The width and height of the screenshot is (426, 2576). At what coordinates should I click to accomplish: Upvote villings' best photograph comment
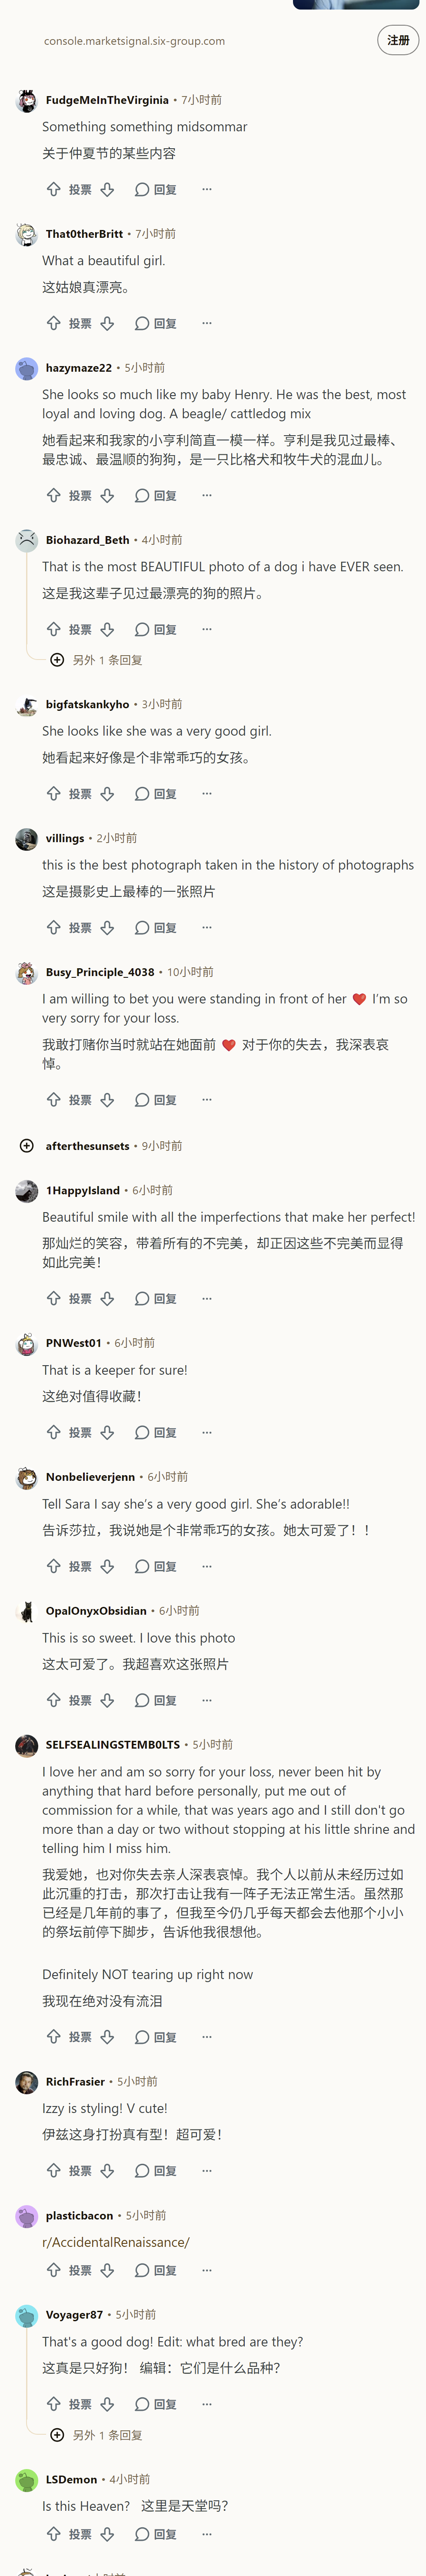coord(54,927)
